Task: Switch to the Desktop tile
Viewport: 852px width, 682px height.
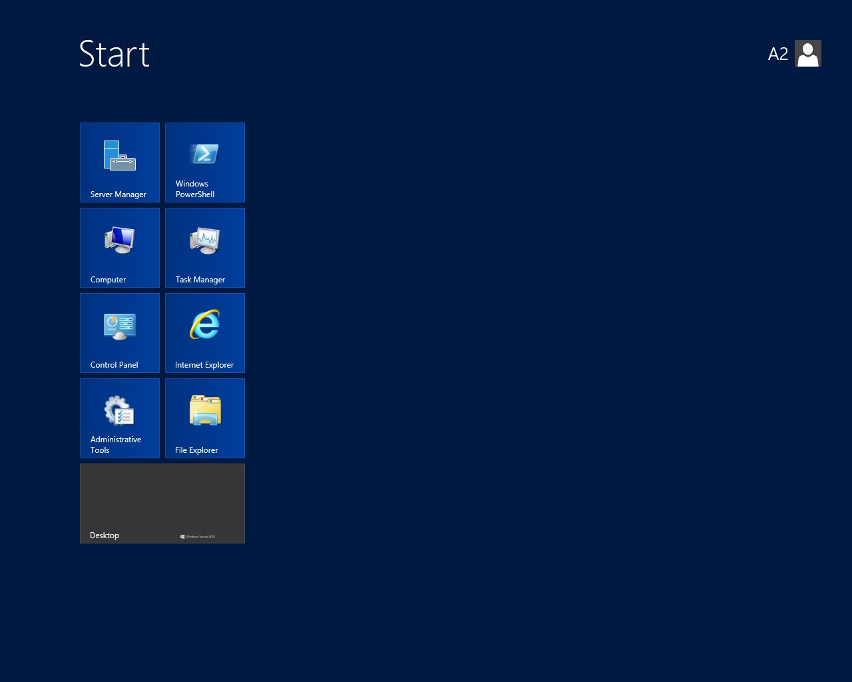Action: [x=162, y=504]
